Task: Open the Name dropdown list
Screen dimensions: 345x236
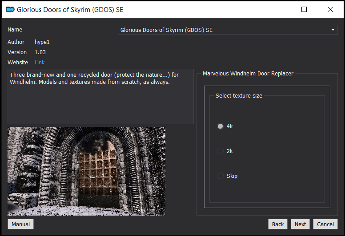Action: [228, 30]
